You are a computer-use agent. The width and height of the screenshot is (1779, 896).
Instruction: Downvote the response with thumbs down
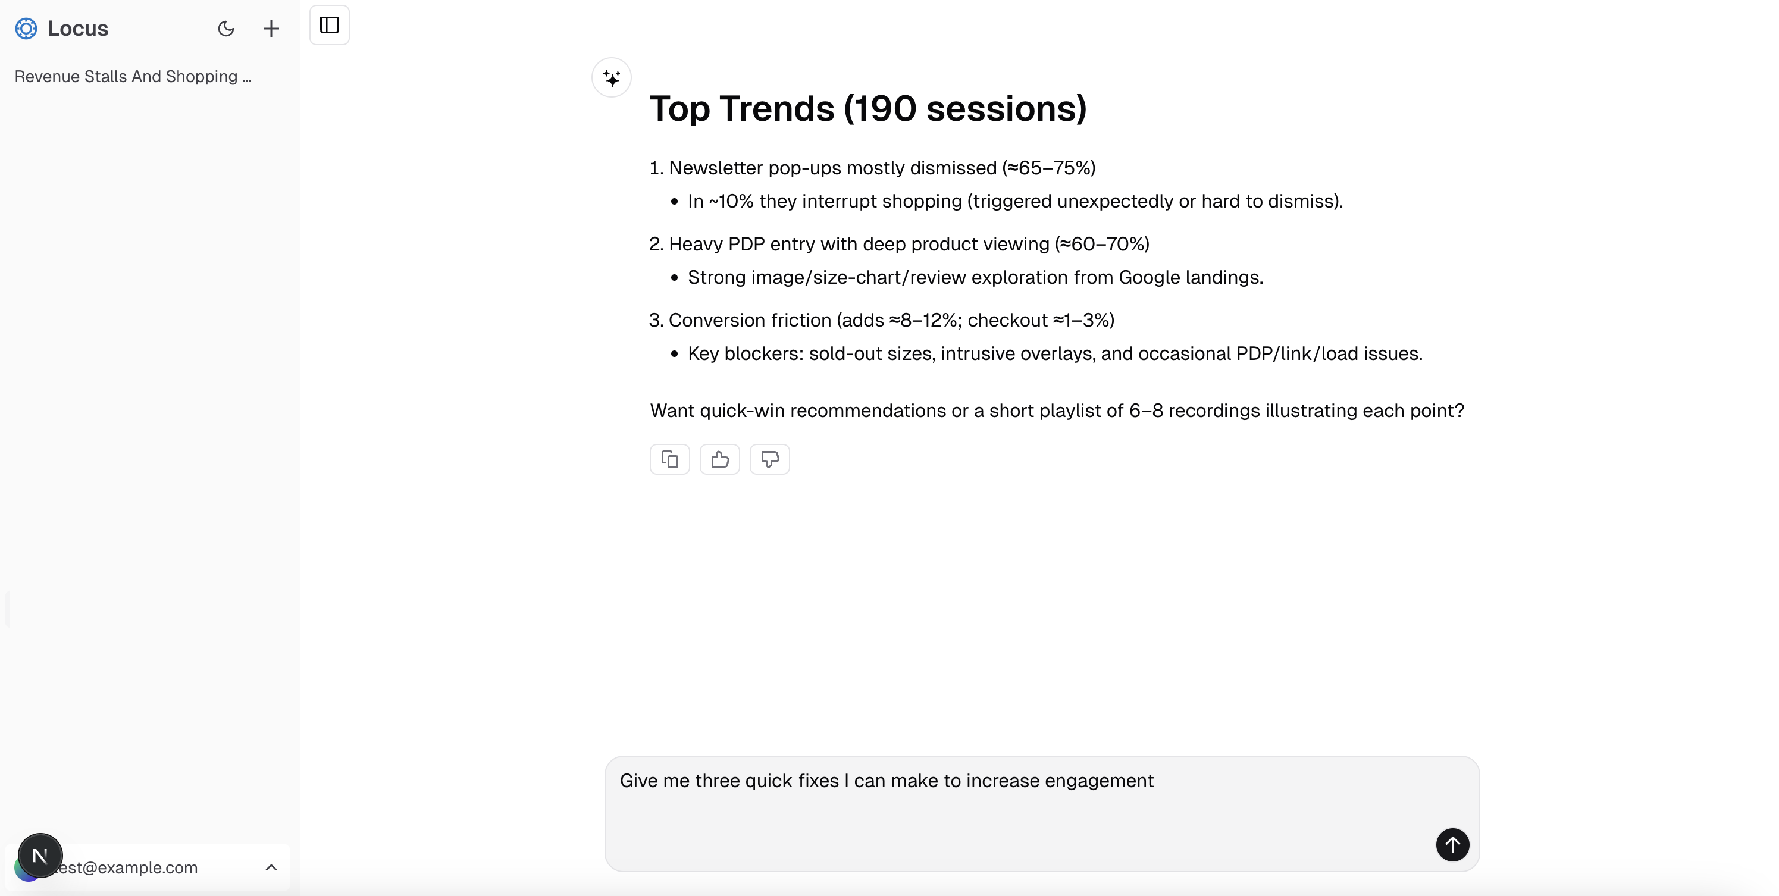769,459
